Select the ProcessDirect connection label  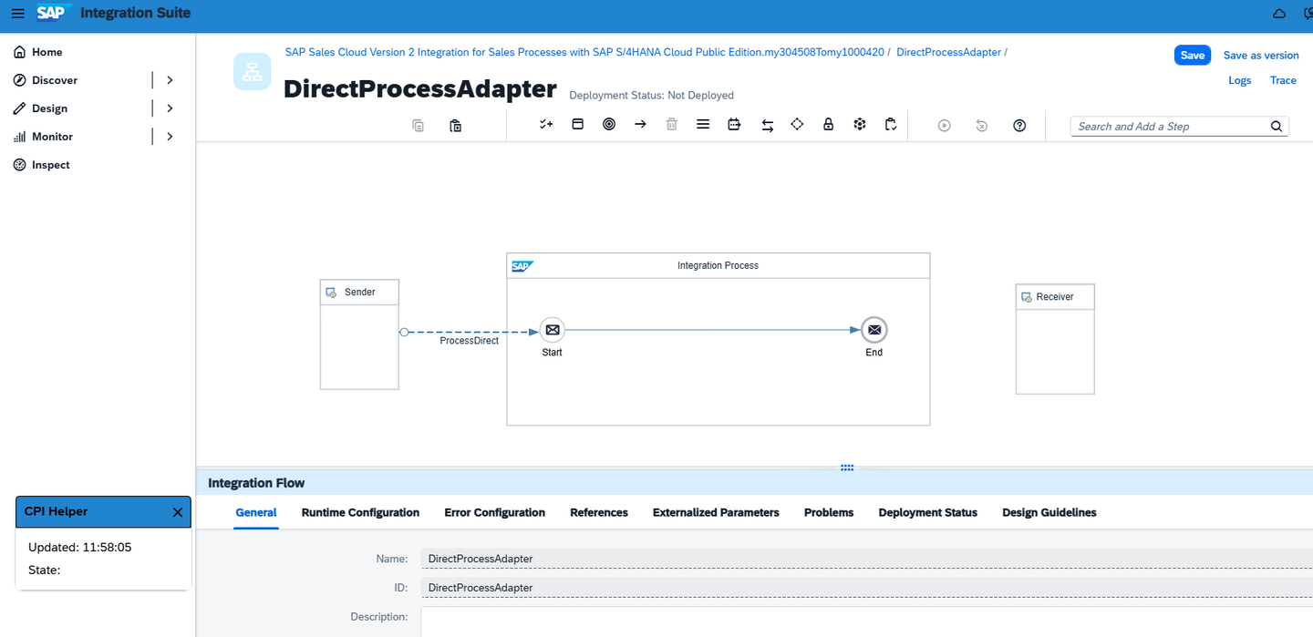pyautogui.click(x=469, y=341)
